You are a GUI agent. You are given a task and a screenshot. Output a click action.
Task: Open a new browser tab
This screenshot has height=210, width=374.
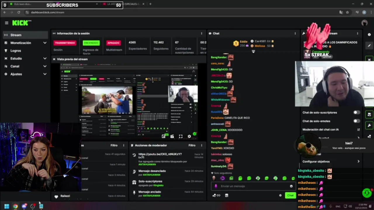[150, 4]
